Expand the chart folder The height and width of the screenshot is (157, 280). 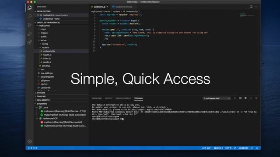coord(39,29)
